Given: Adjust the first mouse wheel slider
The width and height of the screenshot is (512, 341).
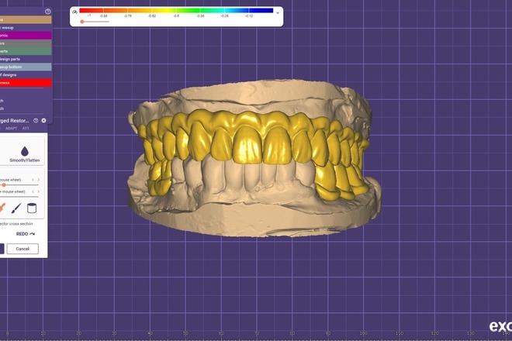Looking at the screenshot, I should coord(19,185).
